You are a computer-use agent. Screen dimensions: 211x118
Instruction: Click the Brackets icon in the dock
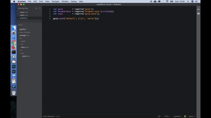[14, 57]
